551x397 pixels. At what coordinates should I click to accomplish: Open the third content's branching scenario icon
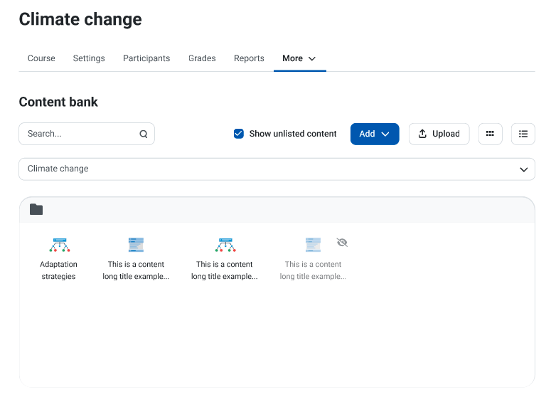[x=225, y=245]
